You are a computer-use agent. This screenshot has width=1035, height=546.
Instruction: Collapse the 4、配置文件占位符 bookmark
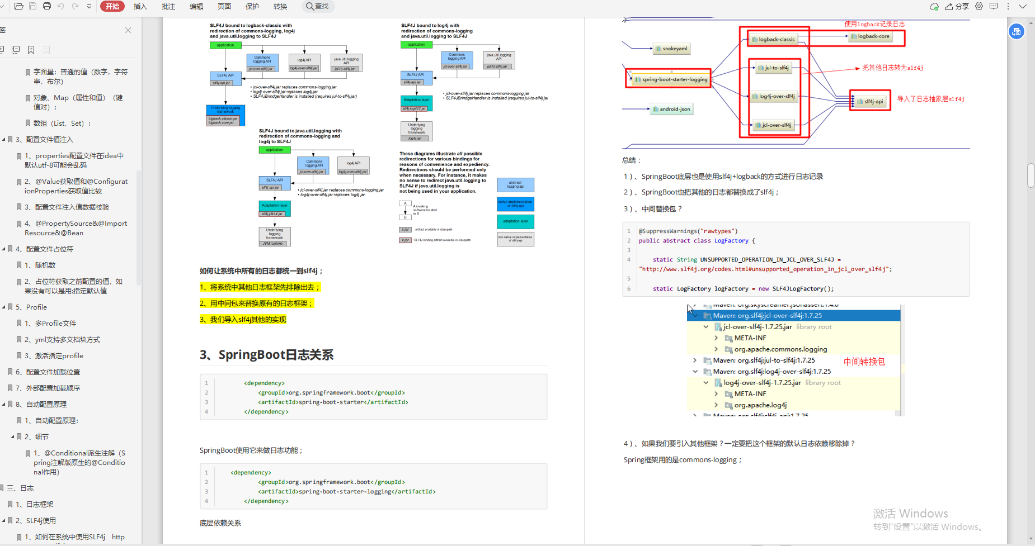coord(3,249)
